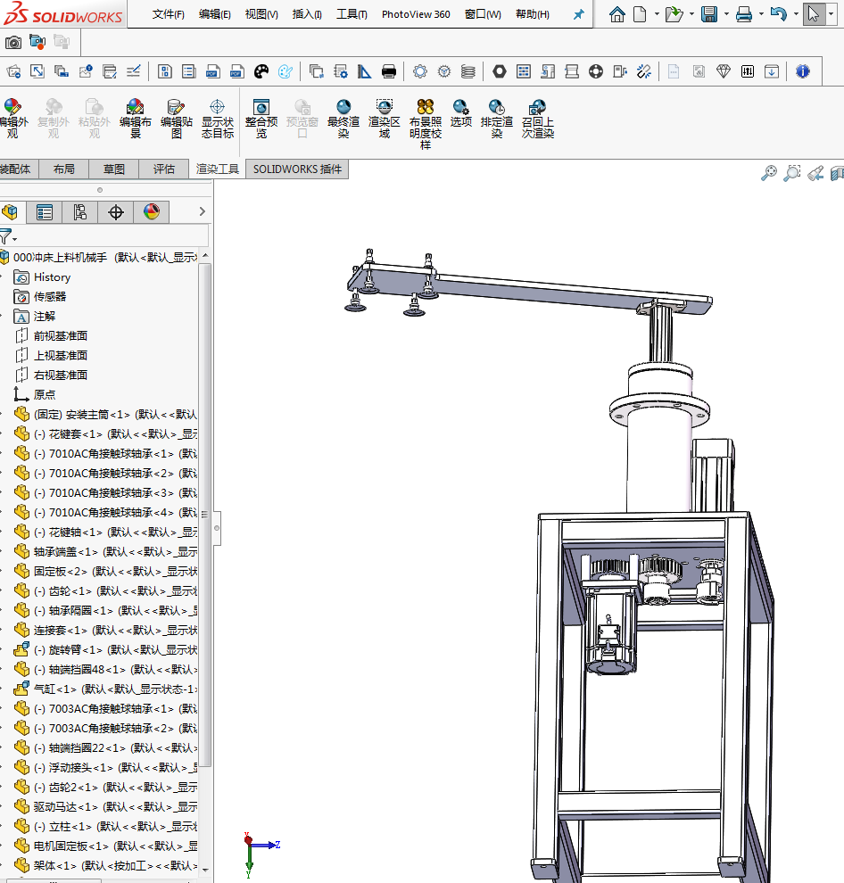
Task: Click the palette icon in toolbar
Action: pos(261,71)
